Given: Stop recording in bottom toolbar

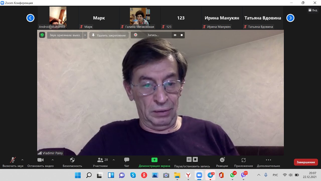Looking at the screenshot, I should point(195,159).
